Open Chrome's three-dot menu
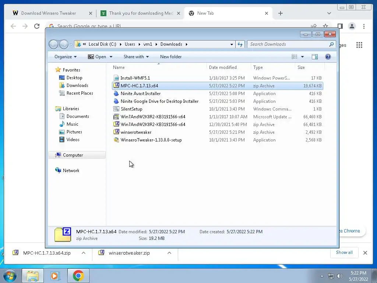Screen dimensions: 377x283 364,26
